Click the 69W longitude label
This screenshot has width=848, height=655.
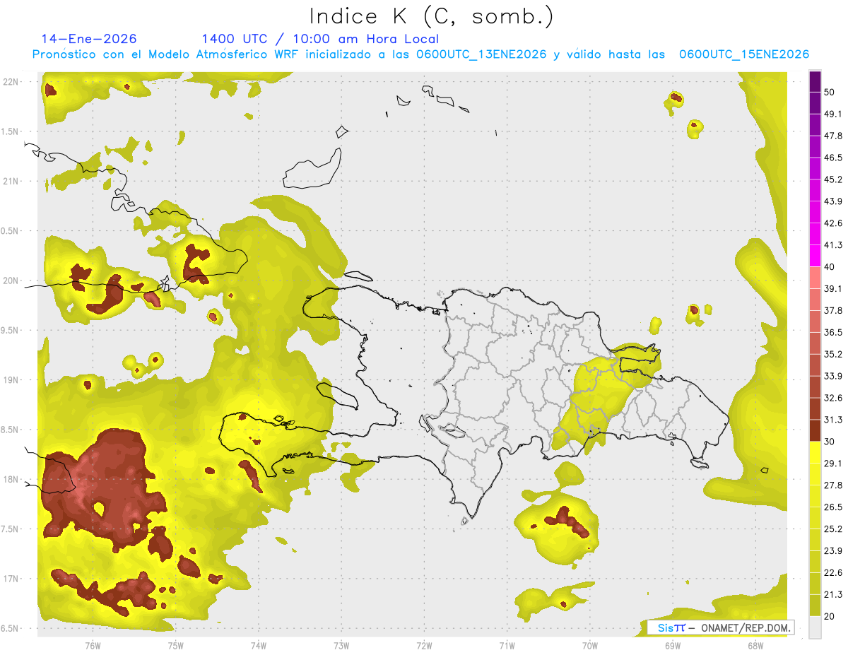click(x=673, y=645)
